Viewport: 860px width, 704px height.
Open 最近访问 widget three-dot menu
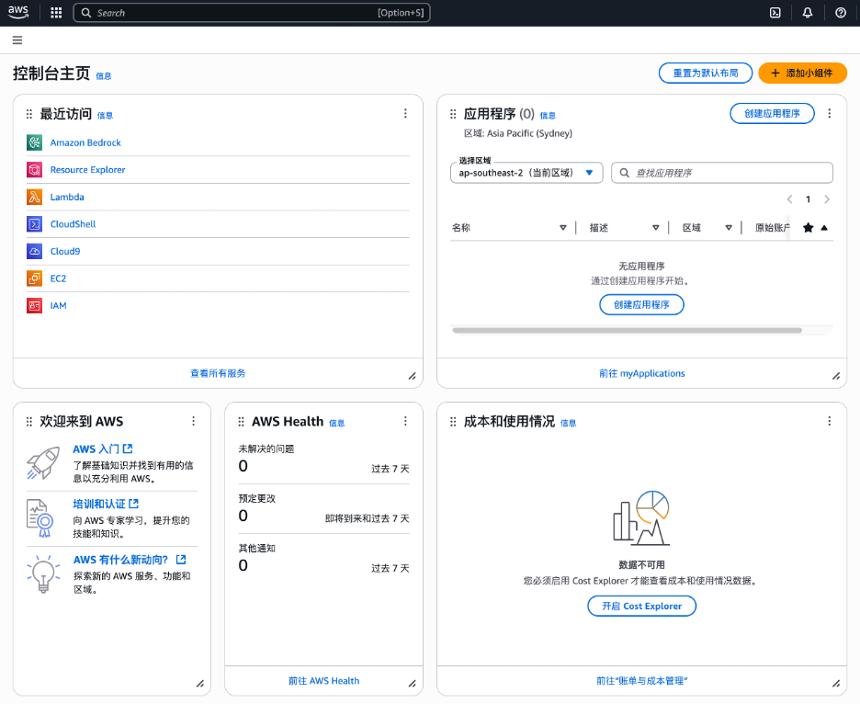[405, 113]
